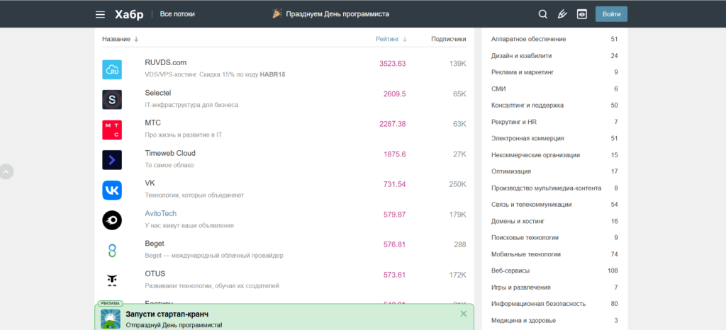Click the VK company logo

coord(112,190)
